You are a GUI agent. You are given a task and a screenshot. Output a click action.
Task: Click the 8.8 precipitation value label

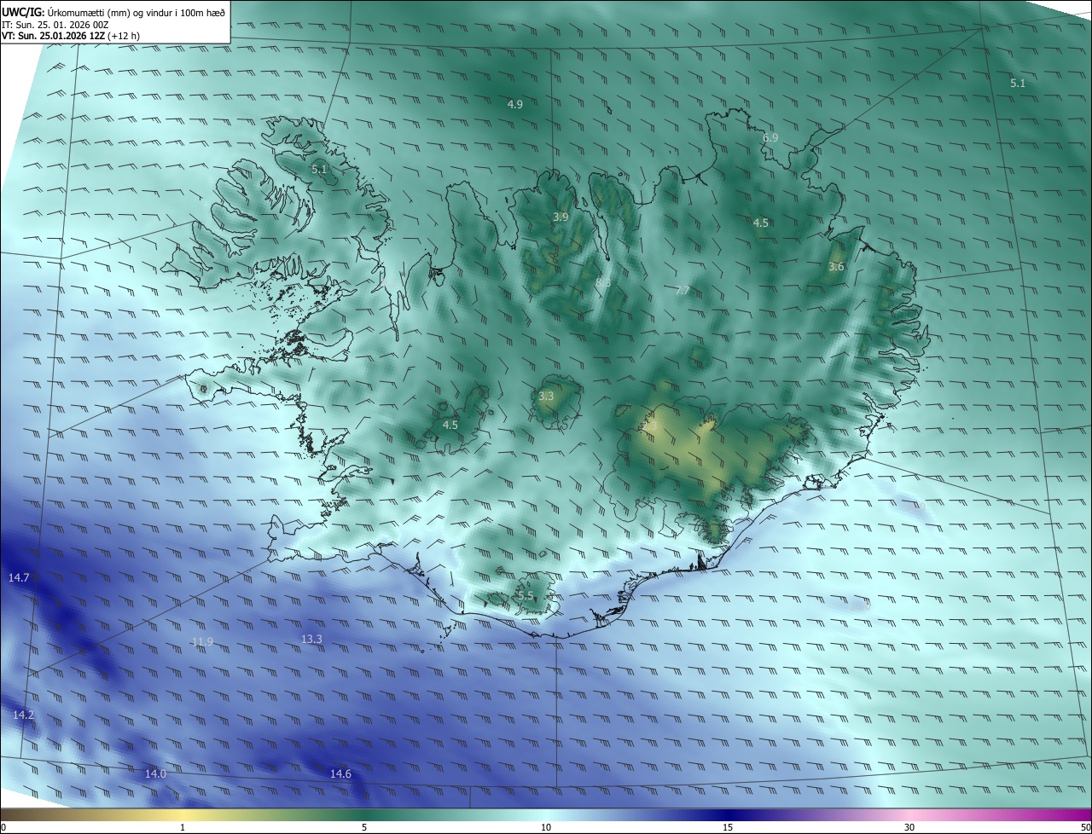603,282
